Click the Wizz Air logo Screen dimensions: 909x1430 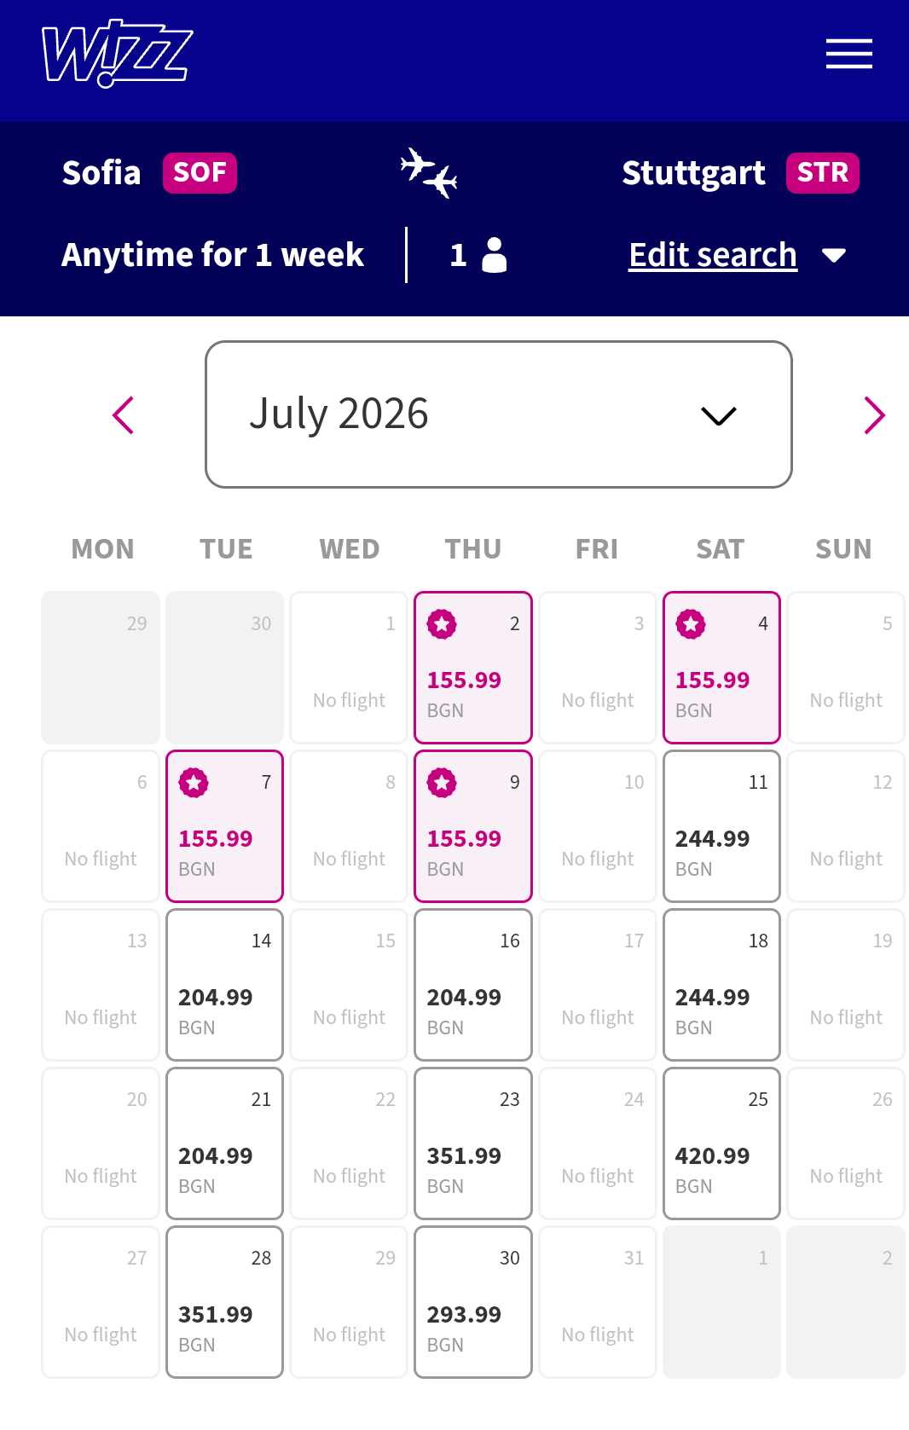pos(117,54)
